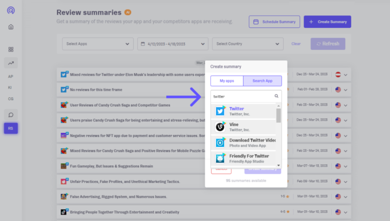Click the app icon on the Unfair Practices row
390x221 pixels.
64,181
